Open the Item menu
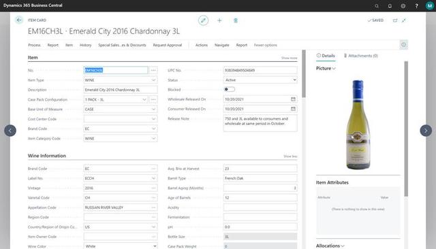The image size is (436, 249). tap(69, 45)
